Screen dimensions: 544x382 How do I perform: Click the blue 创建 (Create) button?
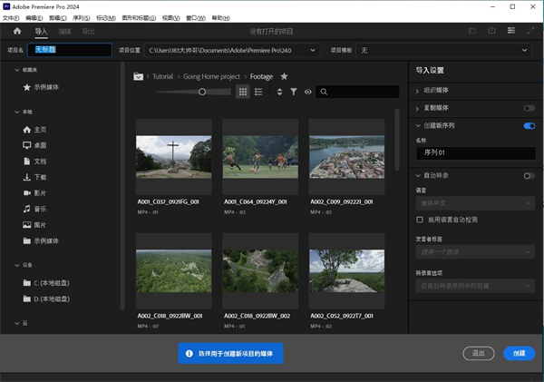coord(519,353)
